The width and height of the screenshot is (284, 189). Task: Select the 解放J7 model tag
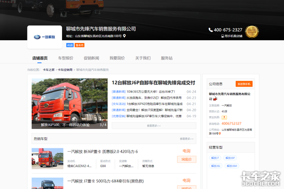pyautogui.click(x=216, y=158)
